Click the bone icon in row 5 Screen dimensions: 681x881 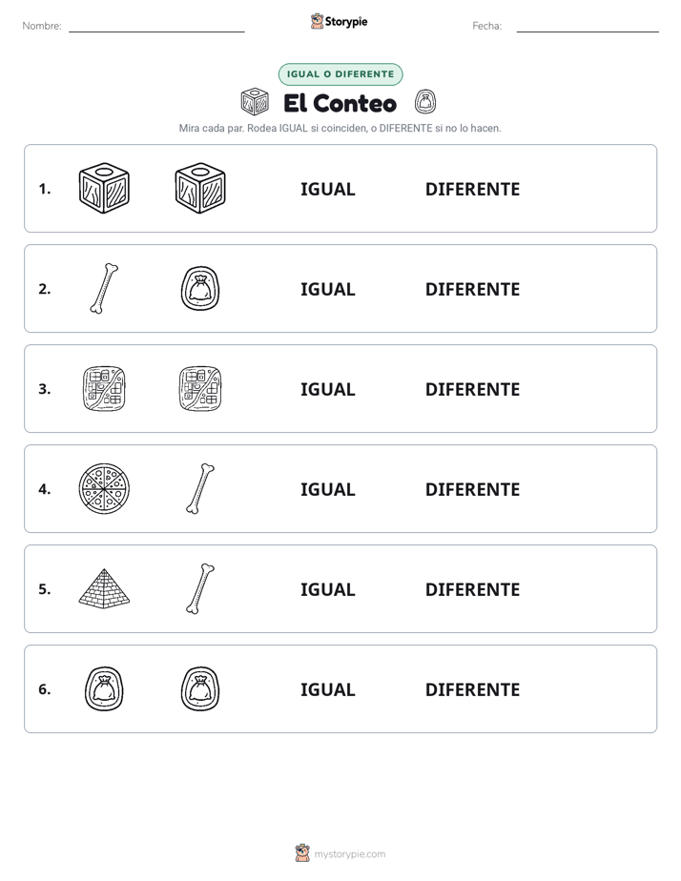click(x=200, y=588)
